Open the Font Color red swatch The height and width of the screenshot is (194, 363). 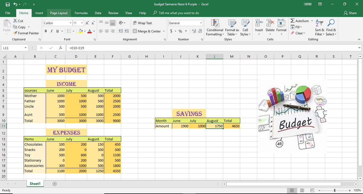[90, 31]
